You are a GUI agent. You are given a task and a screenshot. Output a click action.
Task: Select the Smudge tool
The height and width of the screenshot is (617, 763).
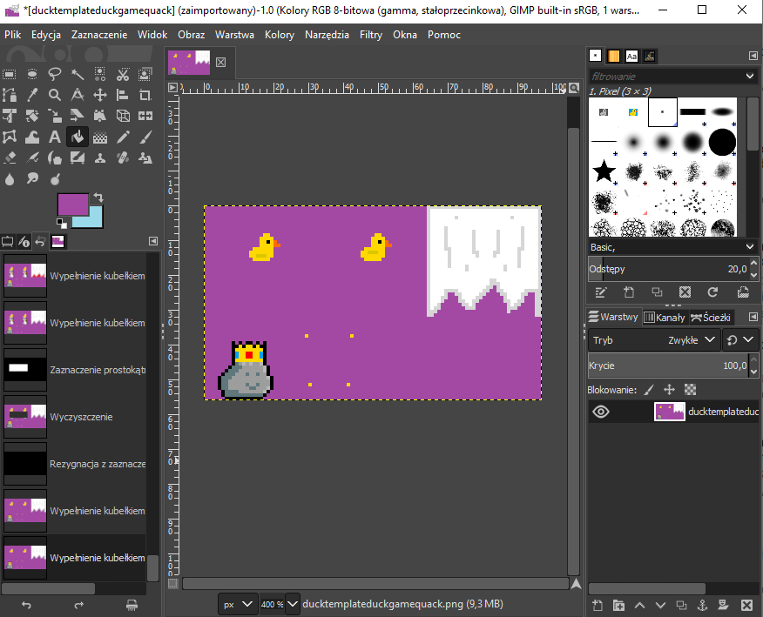coord(32,179)
